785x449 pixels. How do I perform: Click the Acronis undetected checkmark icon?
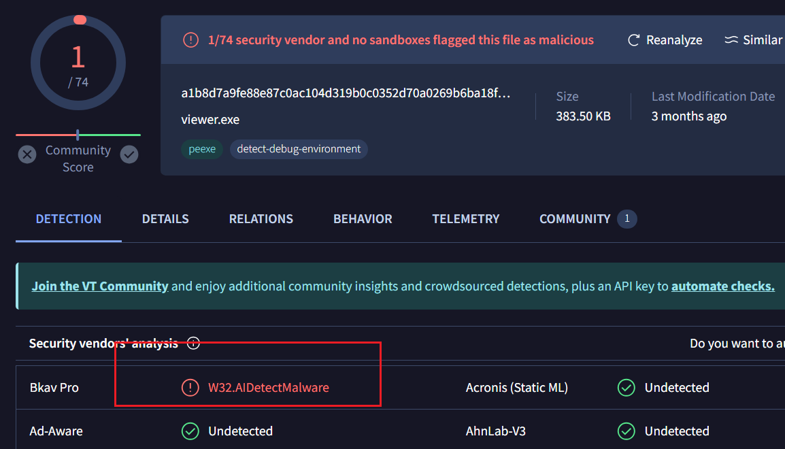(x=626, y=388)
